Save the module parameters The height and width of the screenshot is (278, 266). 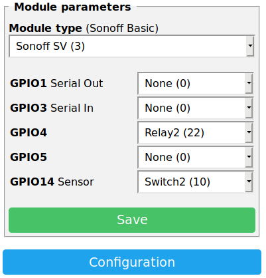[132, 220]
